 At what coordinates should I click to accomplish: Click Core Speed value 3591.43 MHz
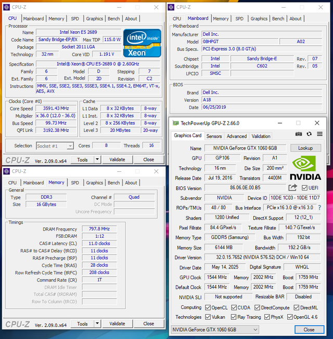(56, 109)
